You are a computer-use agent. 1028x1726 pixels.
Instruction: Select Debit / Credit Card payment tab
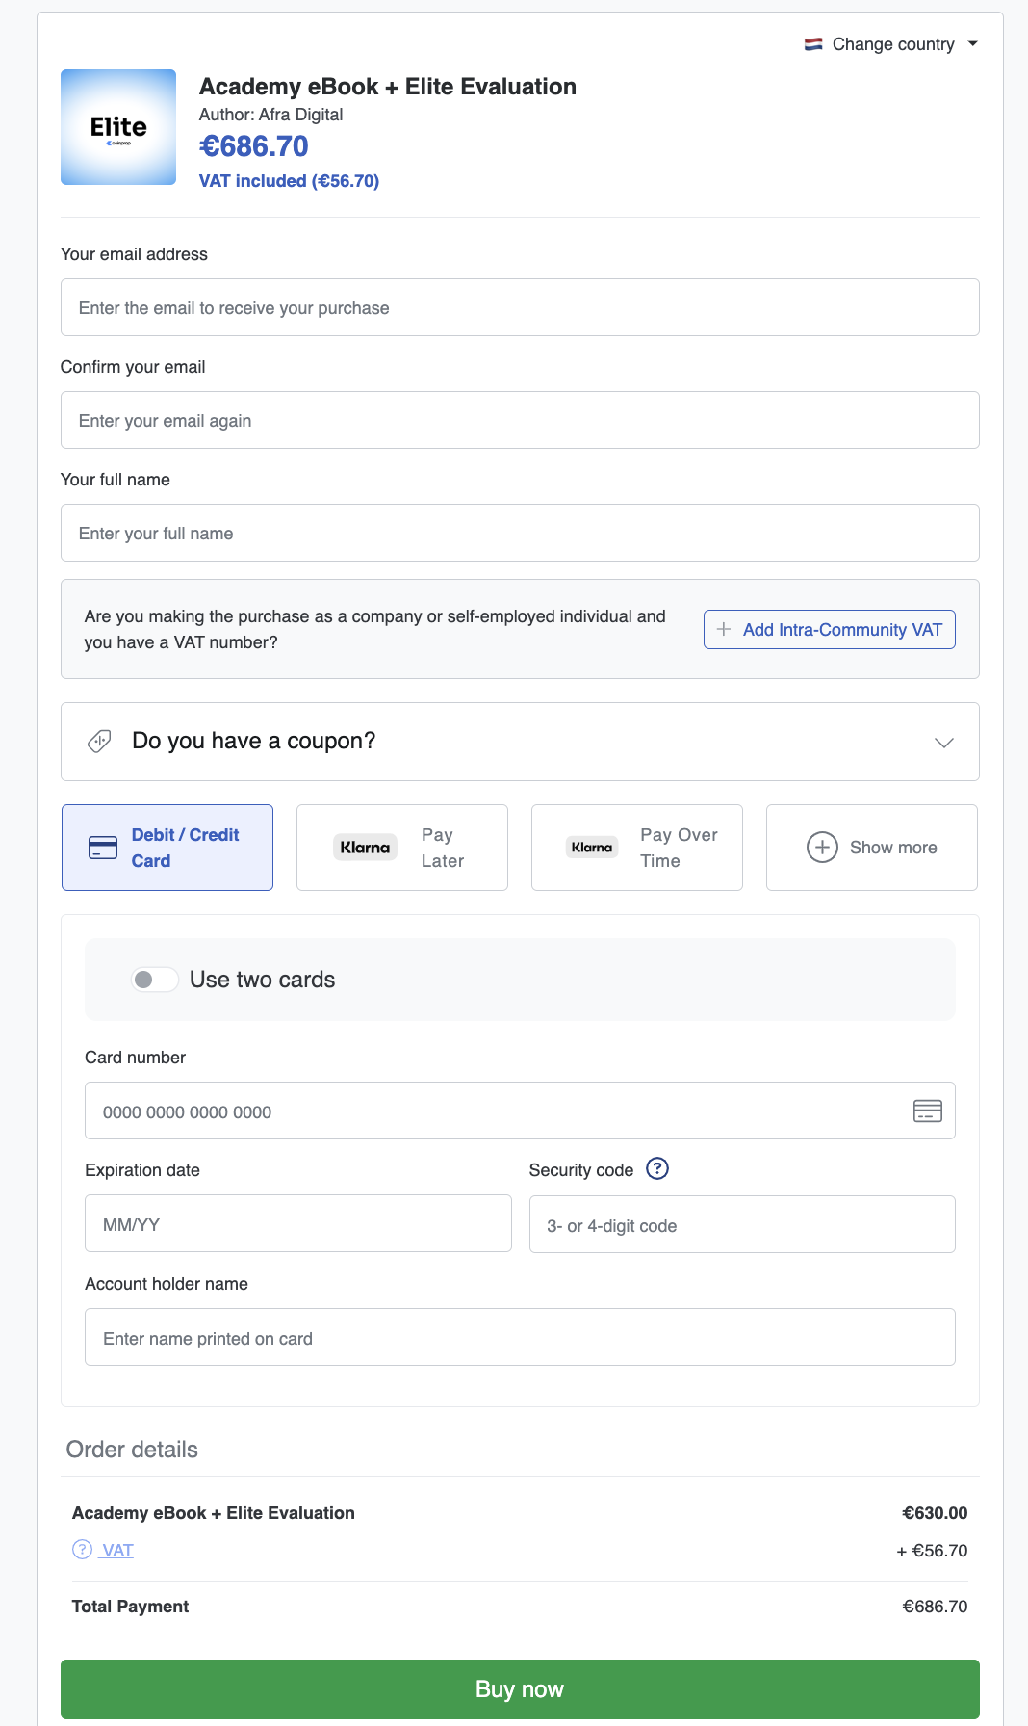point(167,848)
